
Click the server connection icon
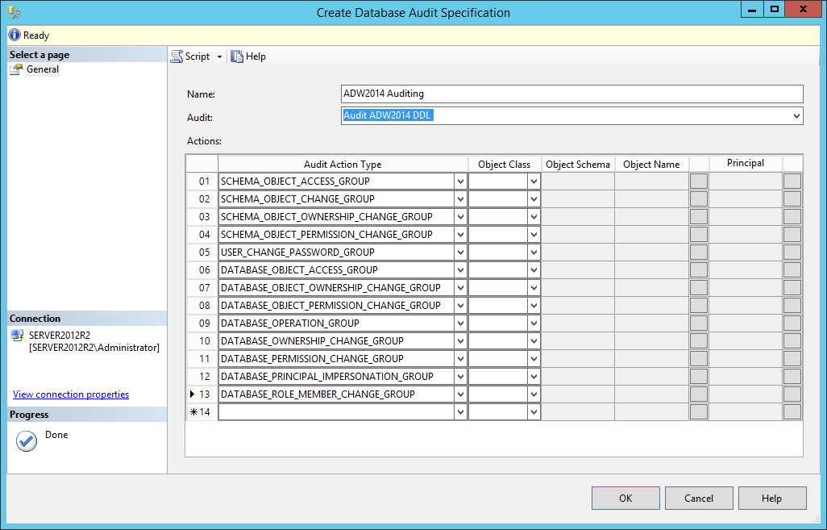tap(18, 336)
